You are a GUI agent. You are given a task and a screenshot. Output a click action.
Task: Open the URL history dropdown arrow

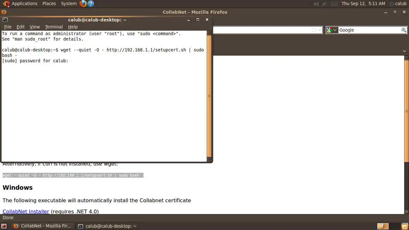coord(319,30)
